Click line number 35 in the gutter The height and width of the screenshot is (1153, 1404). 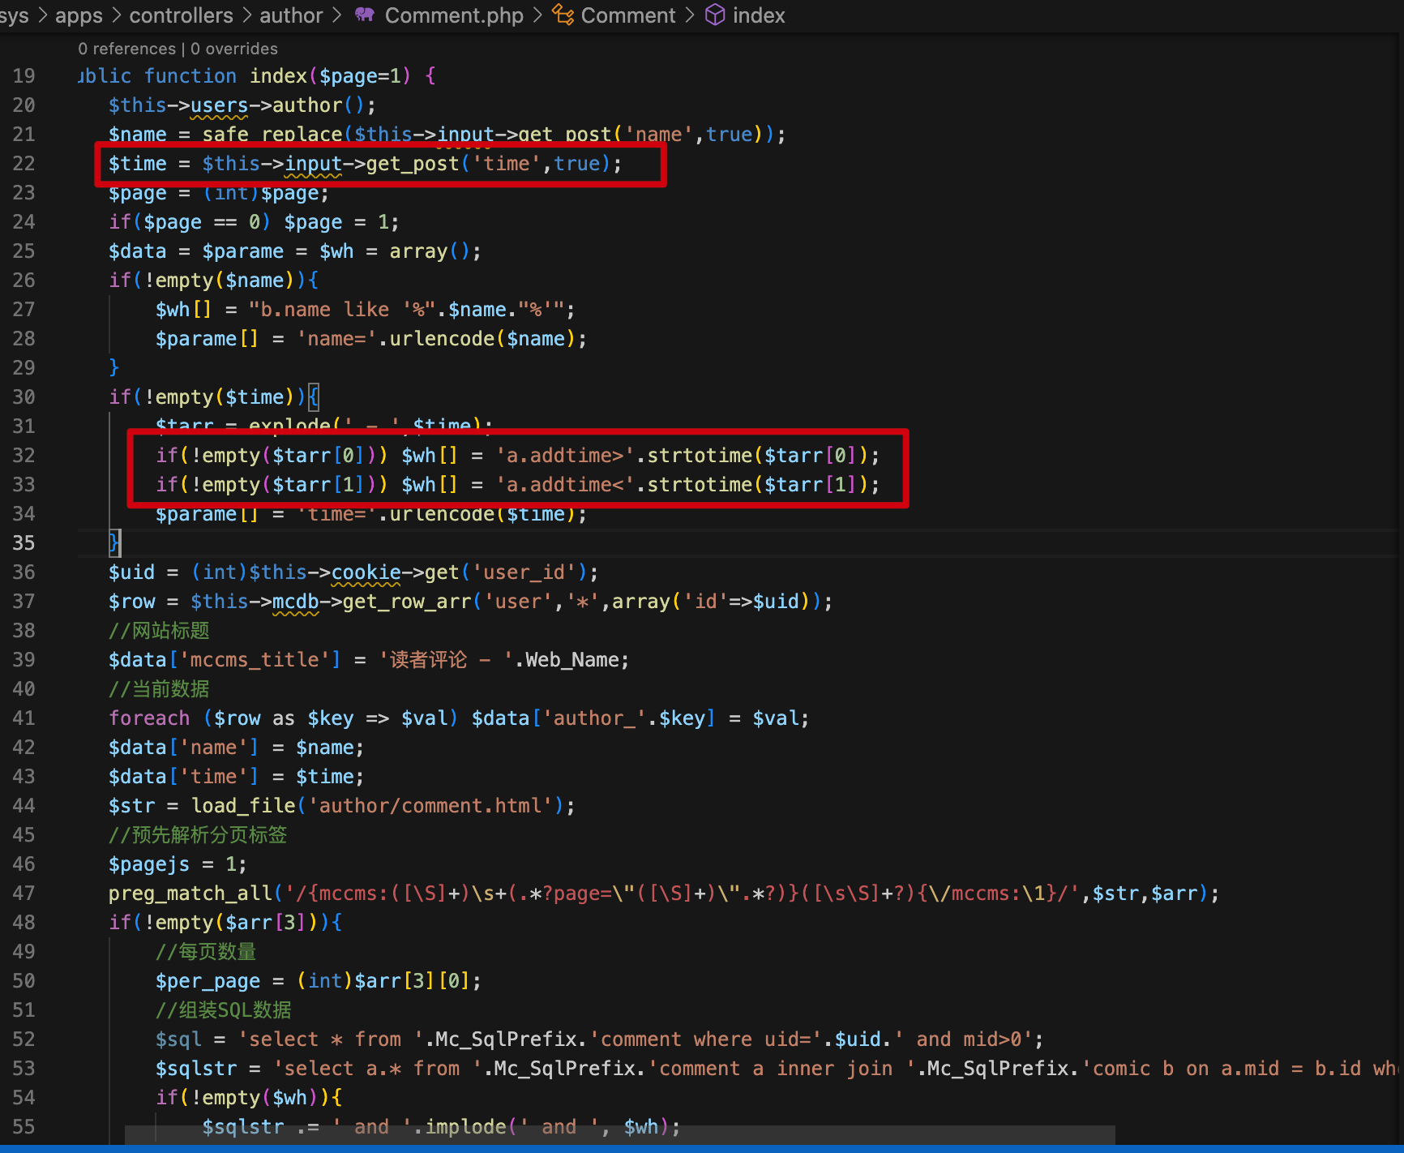[24, 542]
